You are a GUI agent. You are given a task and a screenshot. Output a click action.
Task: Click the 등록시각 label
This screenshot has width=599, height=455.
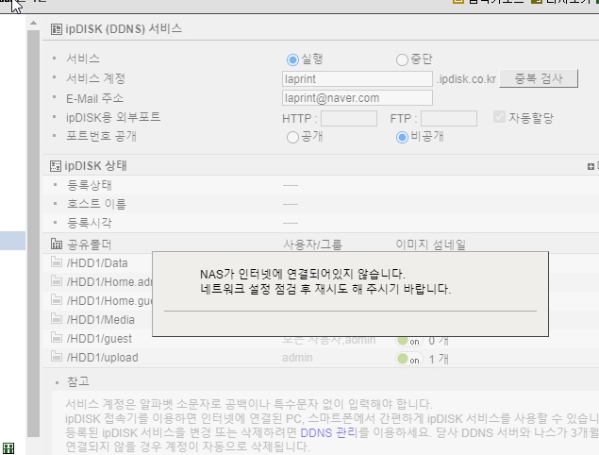point(90,223)
